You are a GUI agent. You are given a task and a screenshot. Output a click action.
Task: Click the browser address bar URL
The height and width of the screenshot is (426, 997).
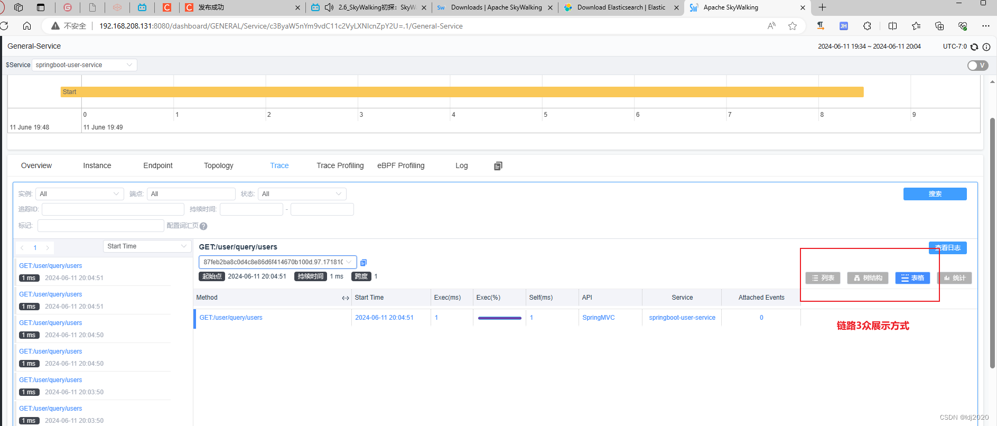pos(281,26)
